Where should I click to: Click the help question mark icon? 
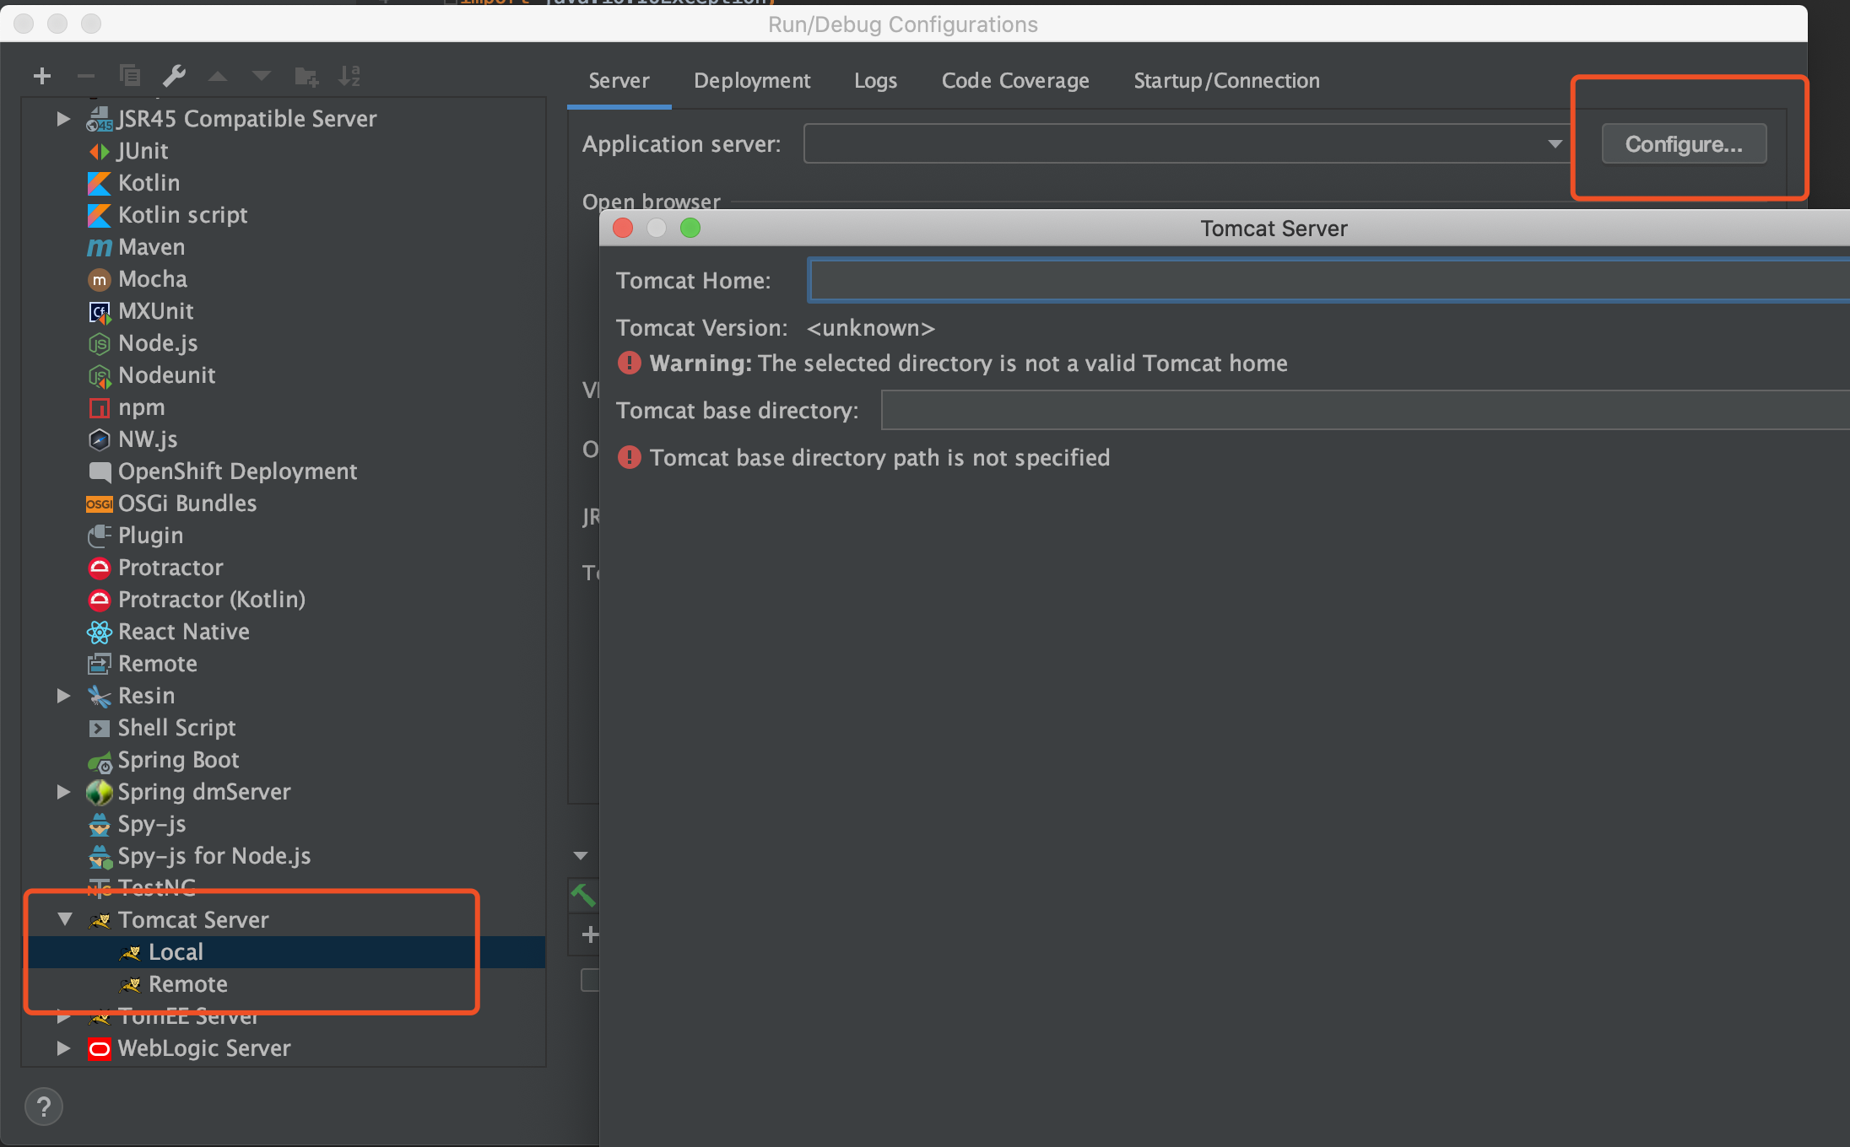tap(44, 1107)
